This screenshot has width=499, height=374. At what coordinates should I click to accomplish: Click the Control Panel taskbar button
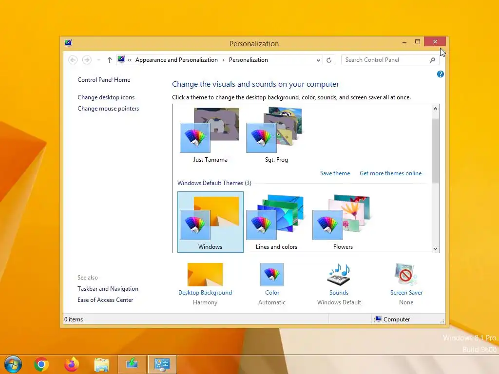[x=162, y=364]
